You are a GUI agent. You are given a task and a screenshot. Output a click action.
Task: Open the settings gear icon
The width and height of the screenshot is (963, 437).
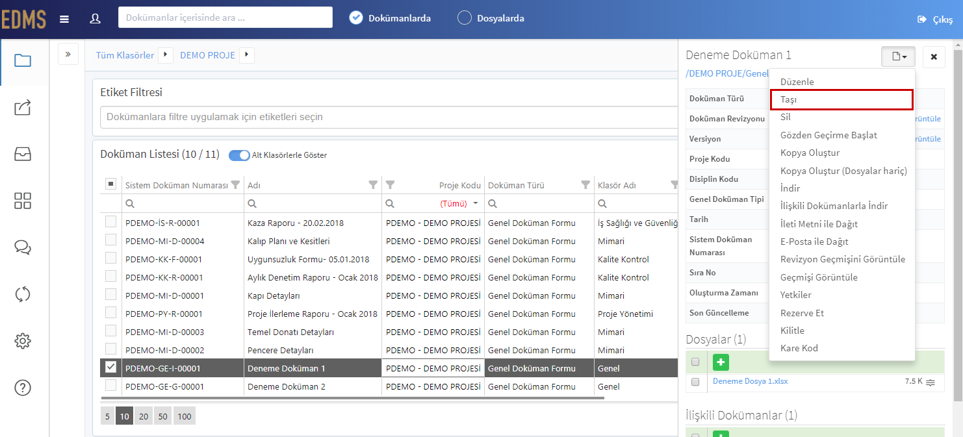(23, 341)
